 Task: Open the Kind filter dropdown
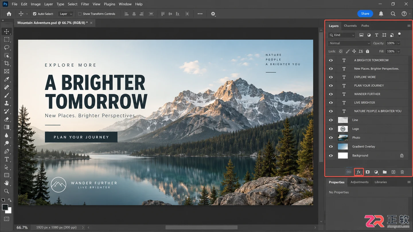pos(342,35)
